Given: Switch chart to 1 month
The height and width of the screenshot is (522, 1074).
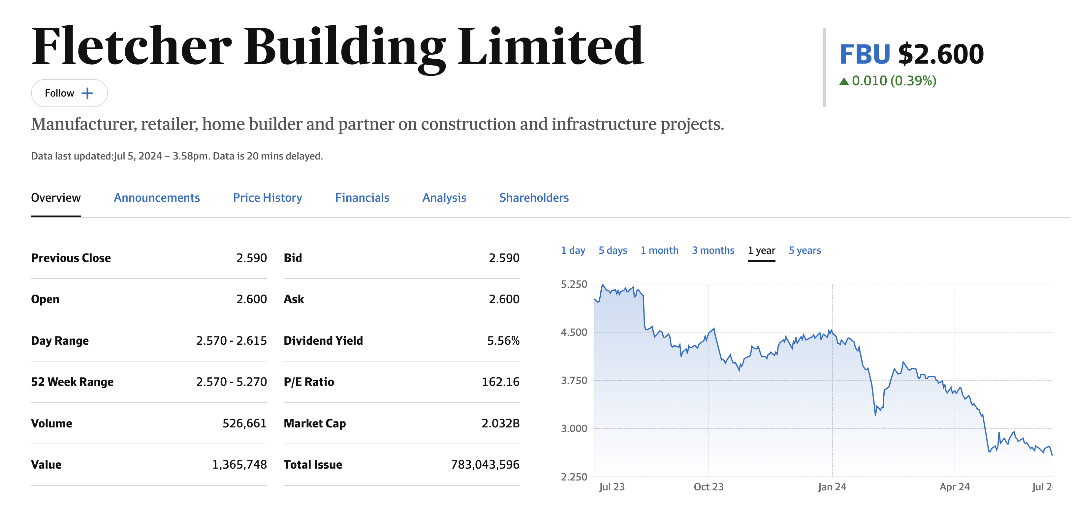Looking at the screenshot, I should [x=660, y=250].
